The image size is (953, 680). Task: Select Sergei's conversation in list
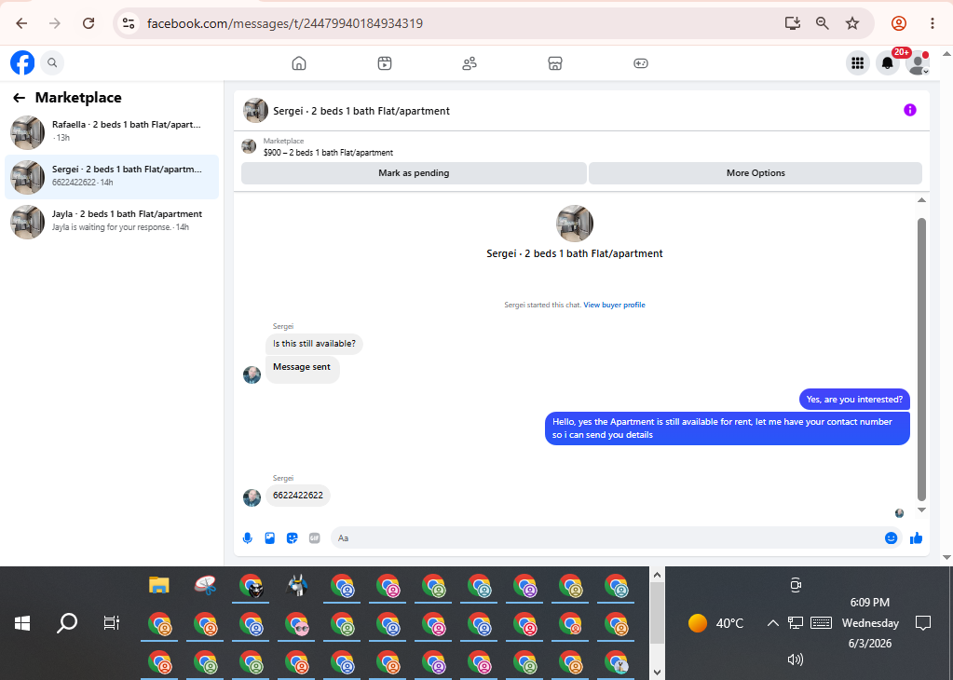click(112, 177)
